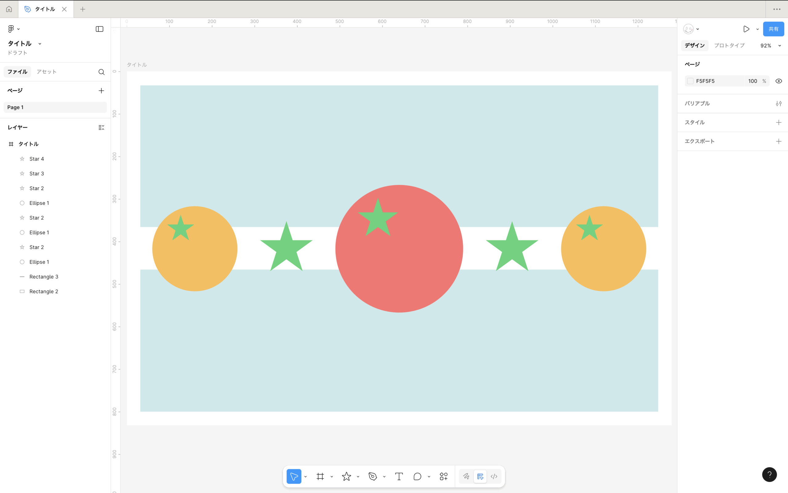Screen dimensions: 788x493
Task: Select the Star shape tool
Action: (346, 476)
